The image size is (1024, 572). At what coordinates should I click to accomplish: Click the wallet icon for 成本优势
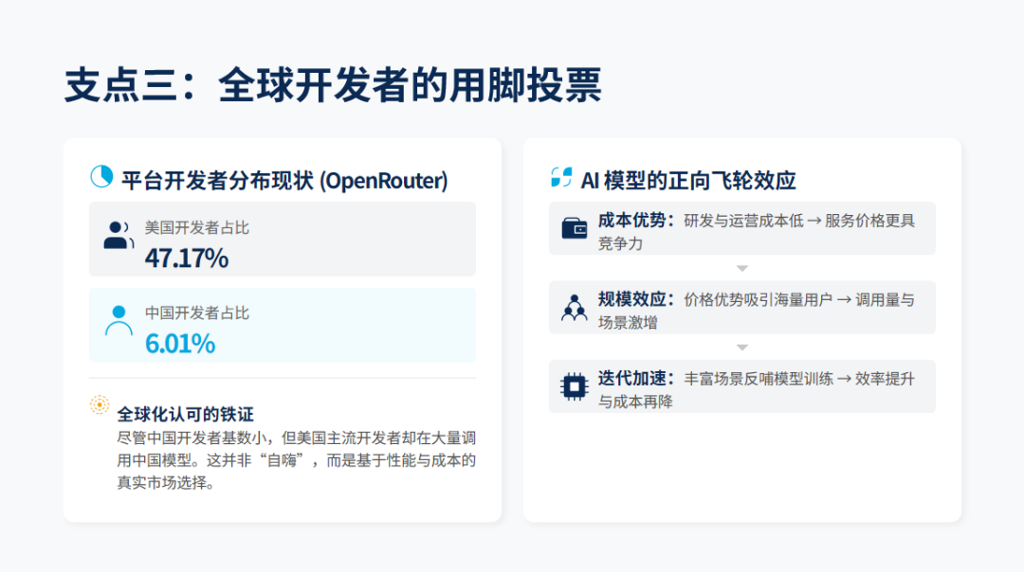click(x=574, y=228)
